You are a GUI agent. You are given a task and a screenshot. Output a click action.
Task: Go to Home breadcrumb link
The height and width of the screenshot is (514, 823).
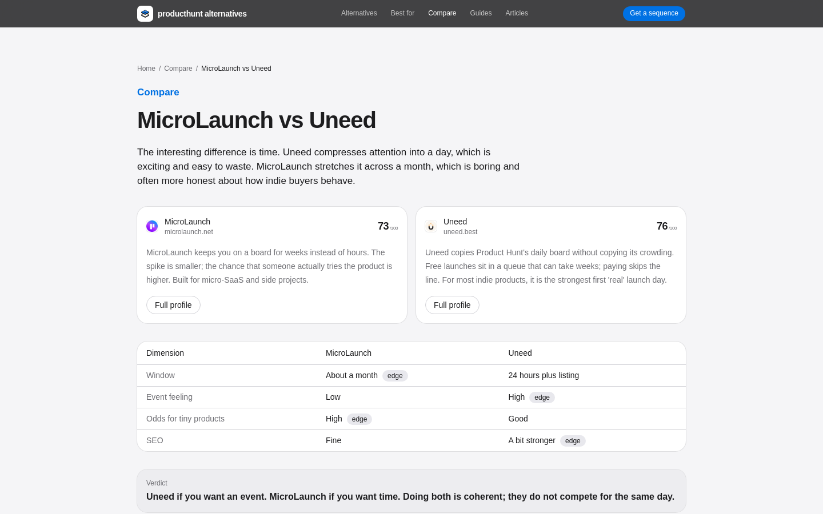coord(146,69)
